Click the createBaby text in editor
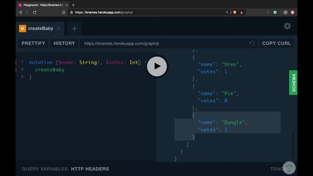Screen dimensions: 313x176 coord(50,69)
